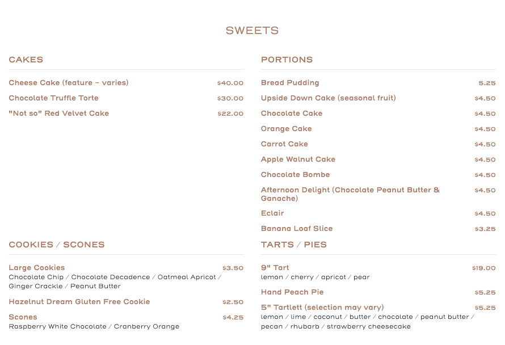Click the Banana Loaf Slice item

tap(297, 229)
